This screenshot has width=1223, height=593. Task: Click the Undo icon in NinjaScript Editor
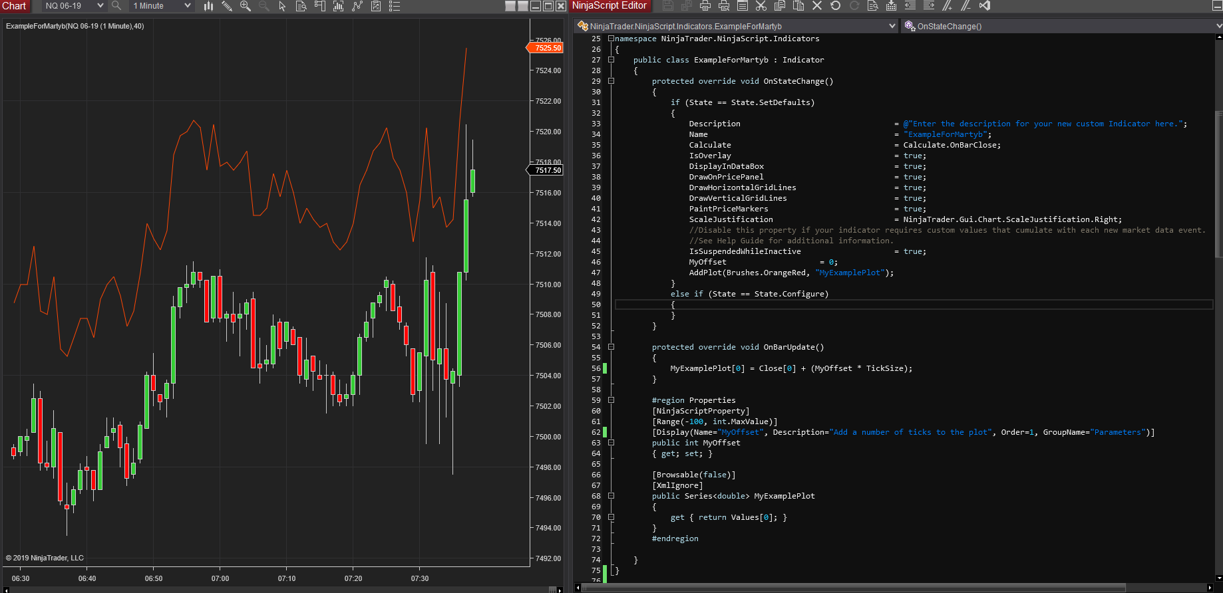836,6
